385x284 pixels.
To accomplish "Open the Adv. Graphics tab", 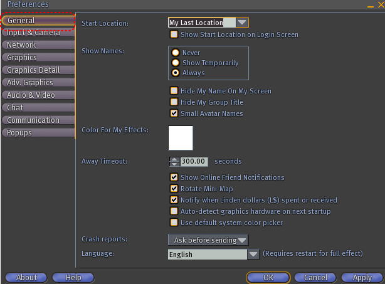I will (38, 83).
